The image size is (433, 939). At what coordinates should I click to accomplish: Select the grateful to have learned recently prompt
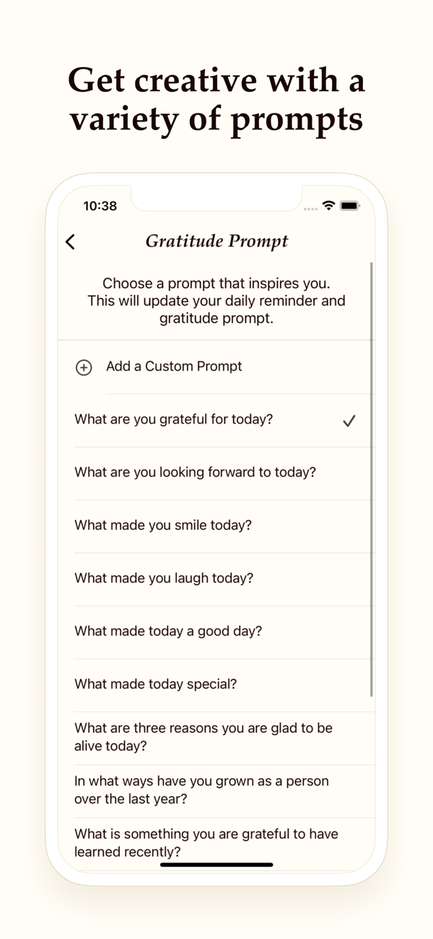click(216, 843)
